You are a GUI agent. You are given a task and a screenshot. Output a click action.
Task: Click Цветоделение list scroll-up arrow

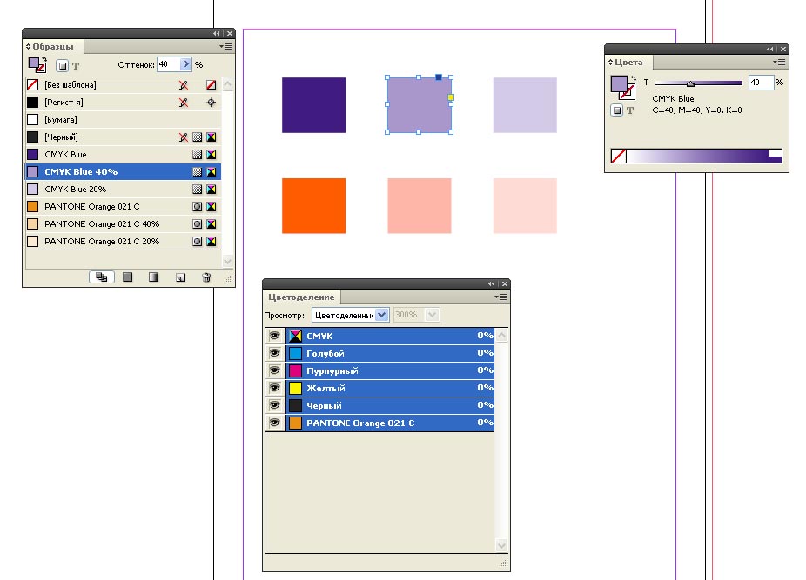point(501,336)
